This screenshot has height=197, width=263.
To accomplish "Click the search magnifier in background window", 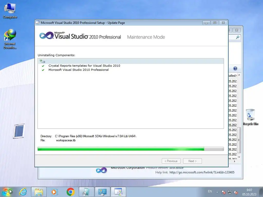I will pos(238,37).
